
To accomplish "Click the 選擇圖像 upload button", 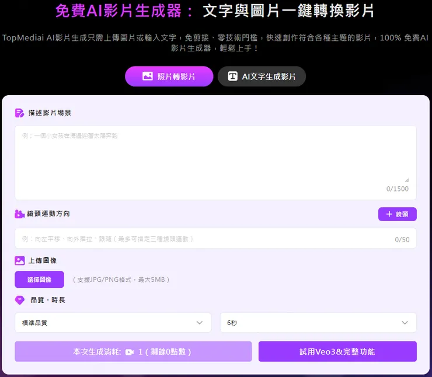I will coord(39,280).
